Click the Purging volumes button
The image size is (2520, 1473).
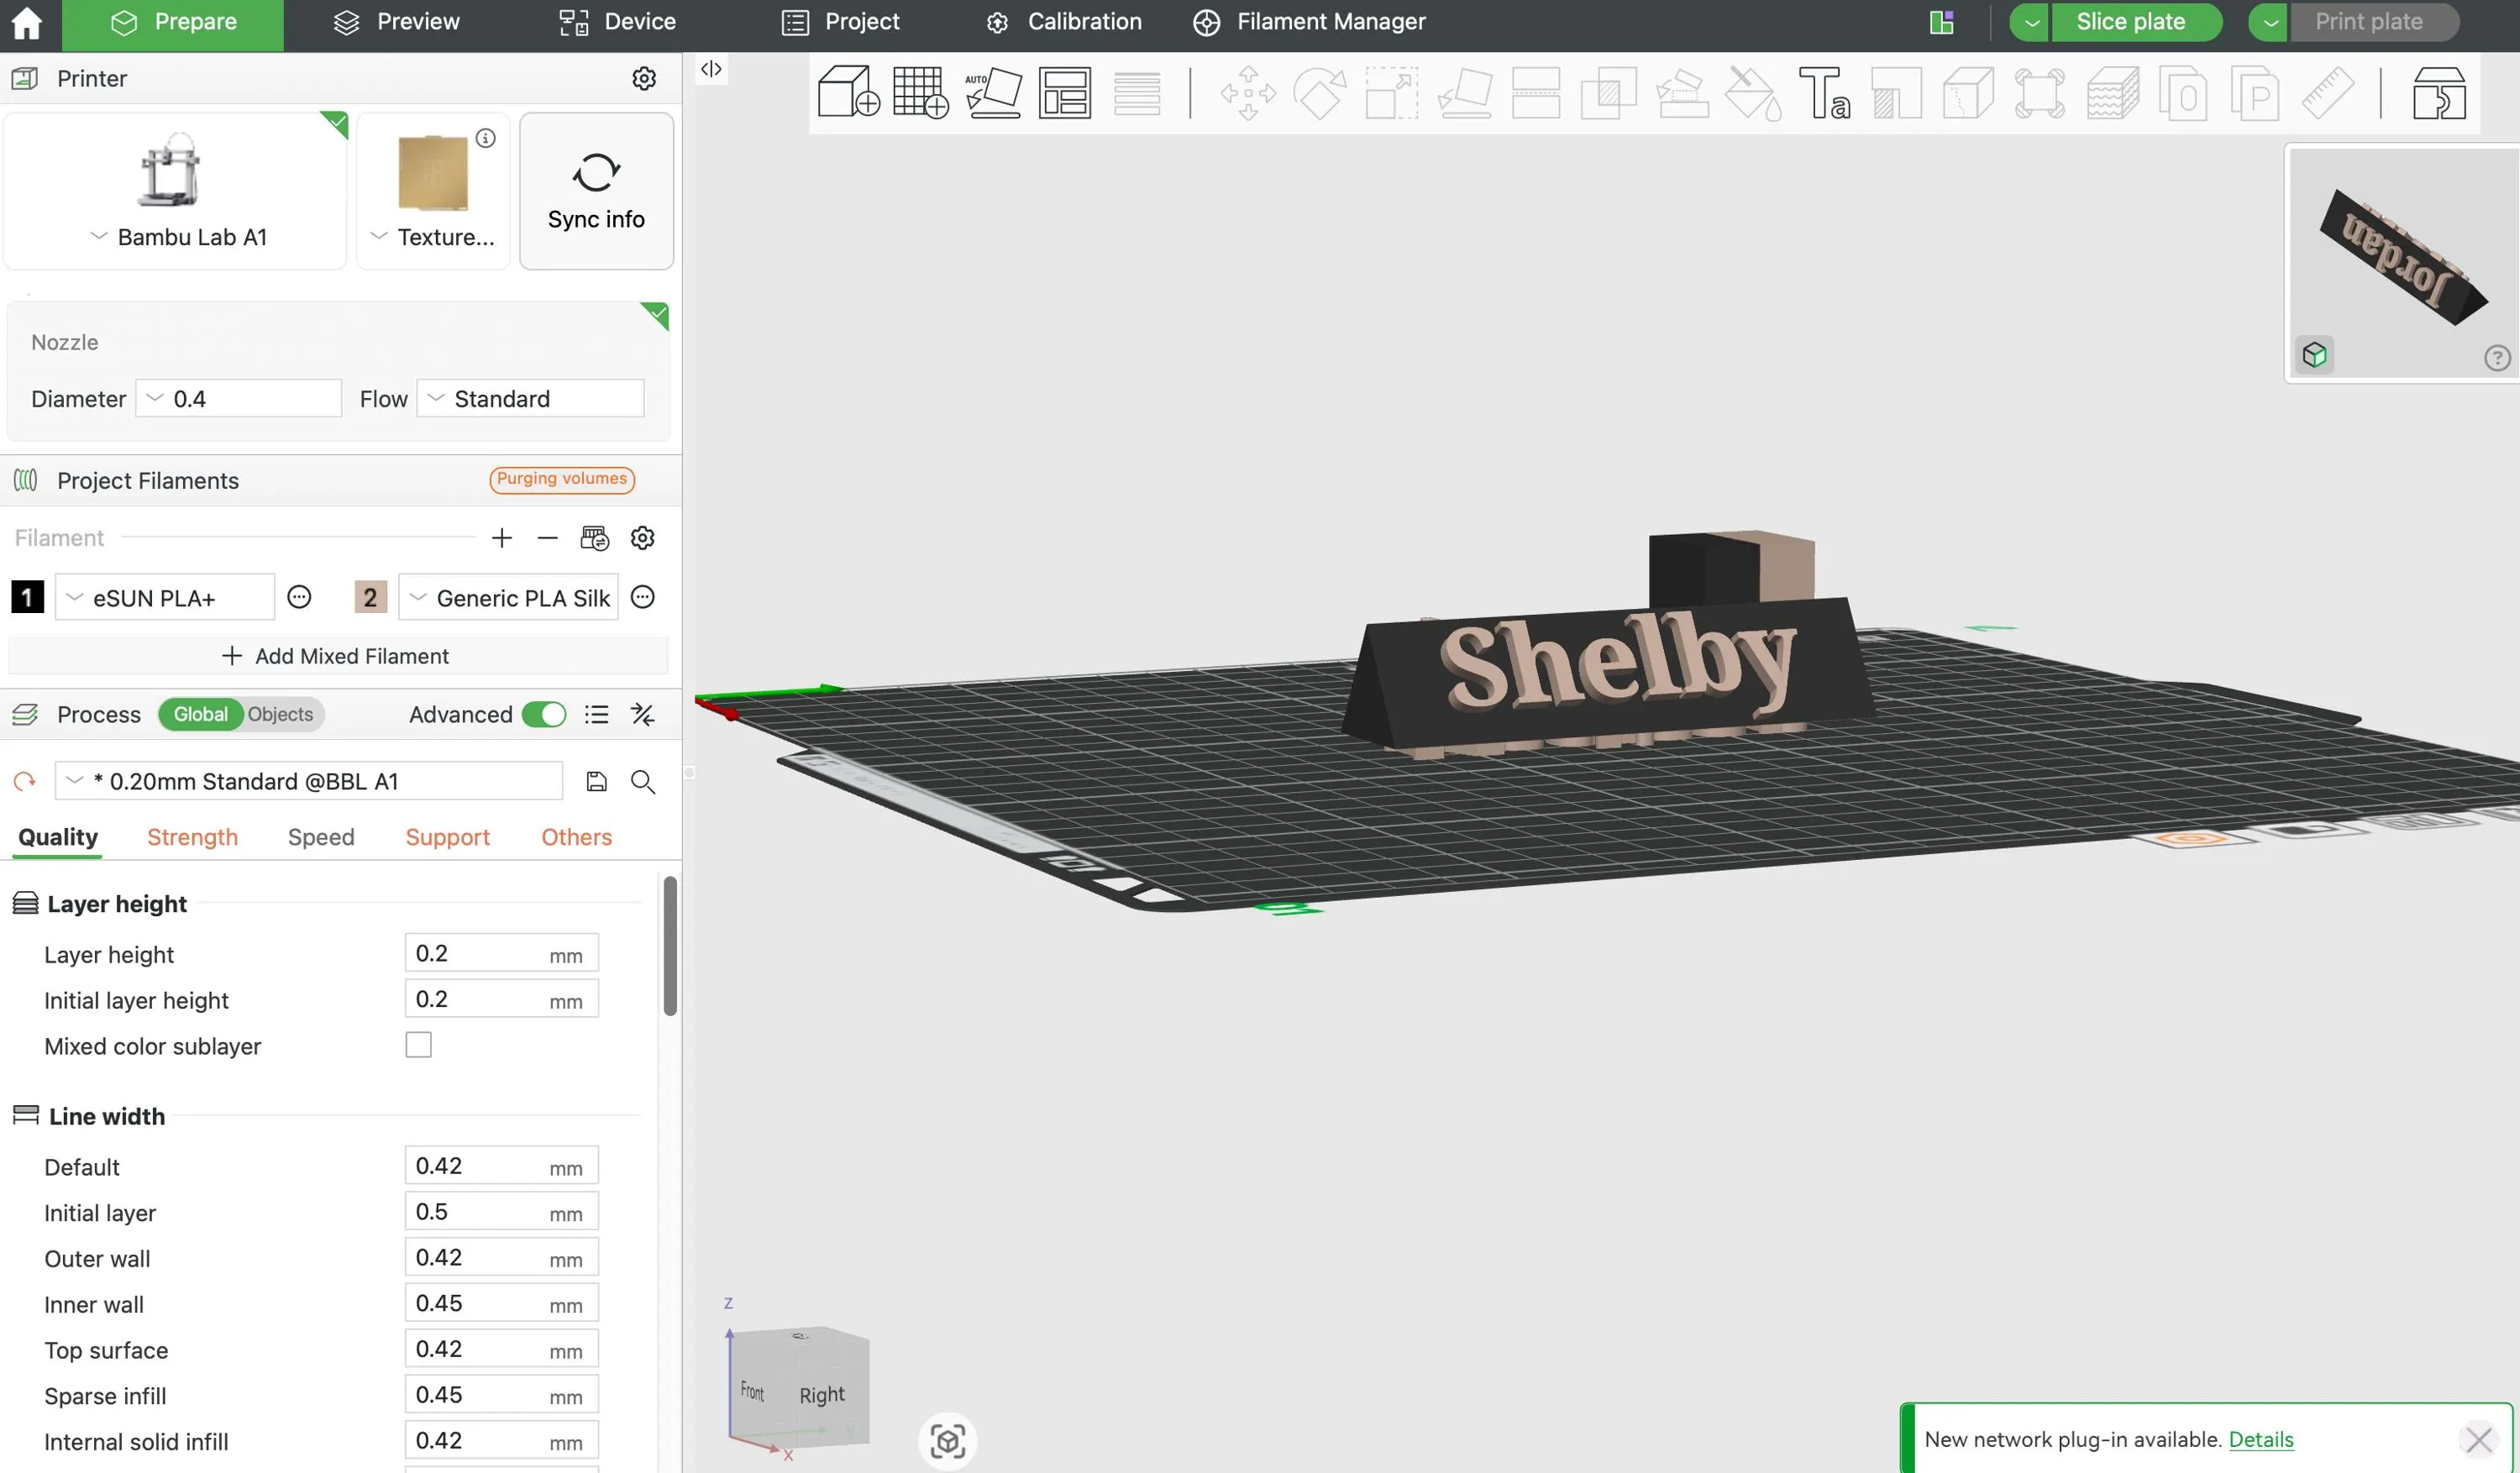pyautogui.click(x=561, y=479)
